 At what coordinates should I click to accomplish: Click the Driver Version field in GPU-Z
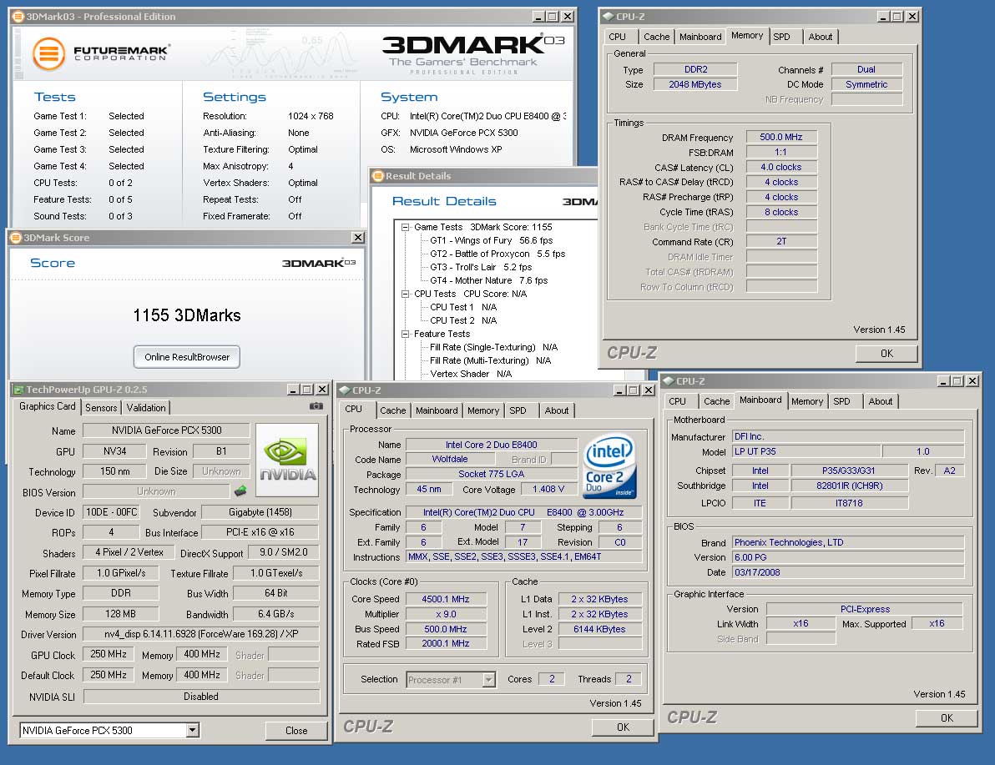[201, 634]
